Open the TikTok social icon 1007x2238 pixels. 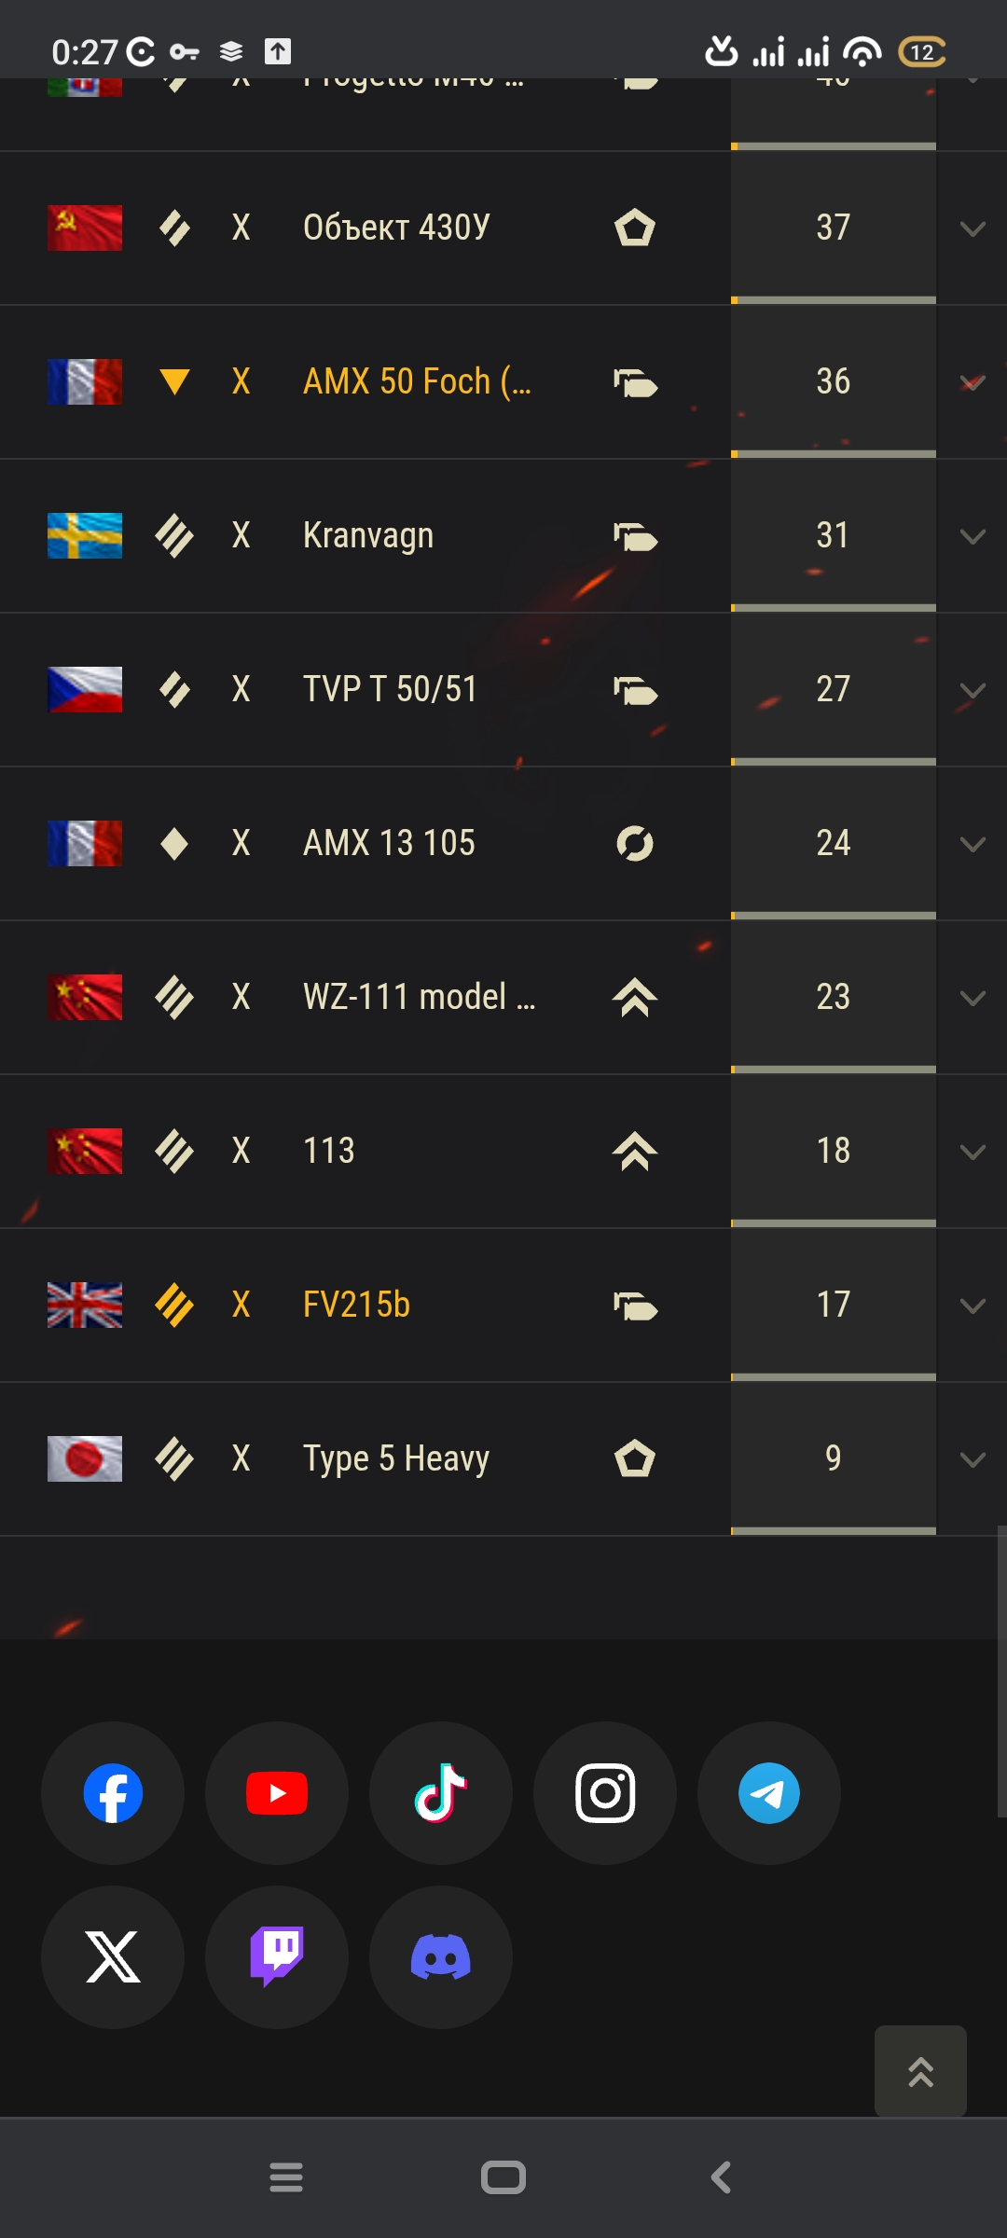tap(441, 1792)
